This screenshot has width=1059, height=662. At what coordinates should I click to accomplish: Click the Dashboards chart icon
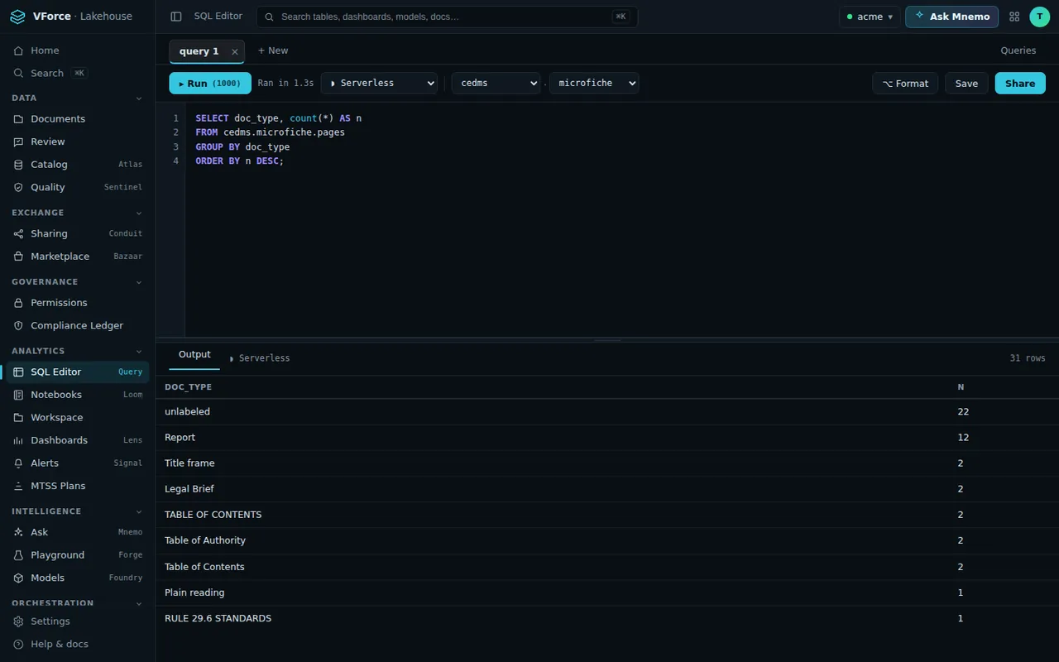pyautogui.click(x=18, y=440)
